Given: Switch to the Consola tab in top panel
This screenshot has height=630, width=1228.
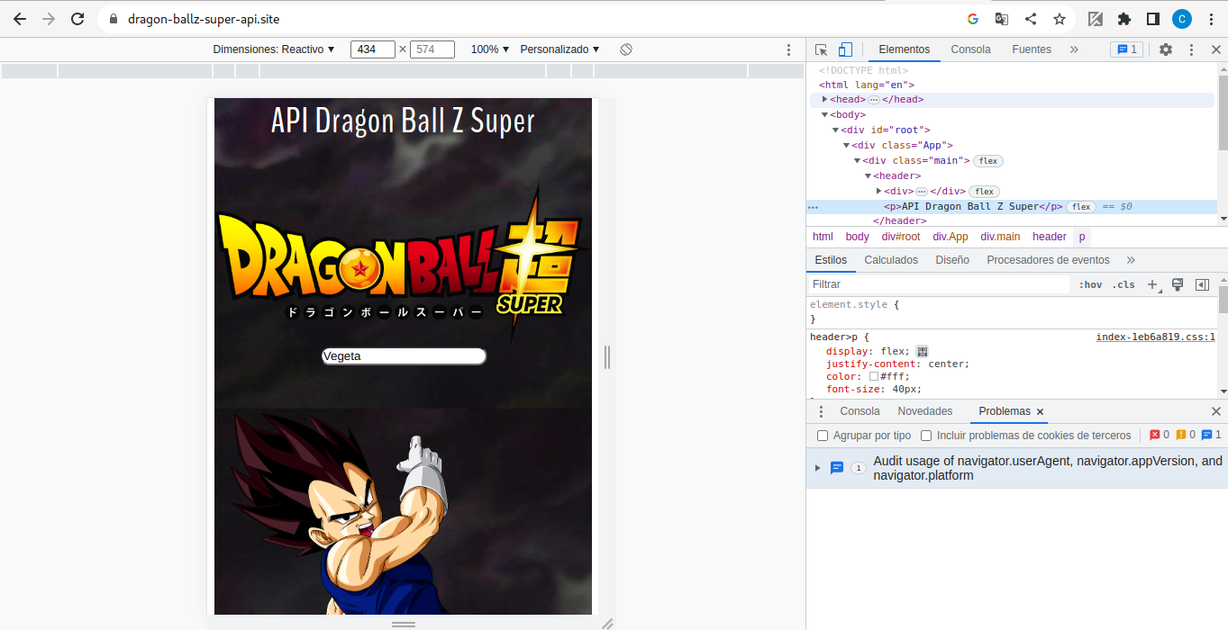Looking at the screenshot, I should click(970, 49).
